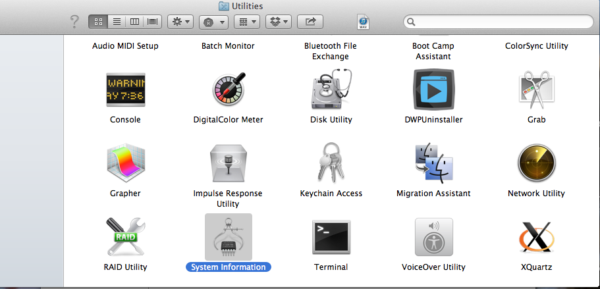The height and width of the screenshot is (289, 600).
Task: Select the RAID Utility icon
Action: pos(125,236)
